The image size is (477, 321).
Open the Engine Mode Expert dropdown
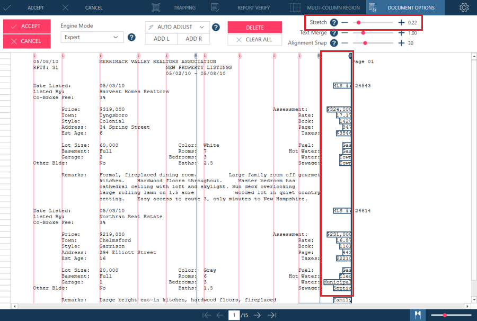point(92,38)
